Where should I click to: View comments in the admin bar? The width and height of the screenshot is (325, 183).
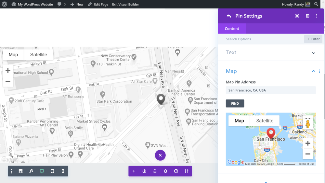tap(61, 4)
